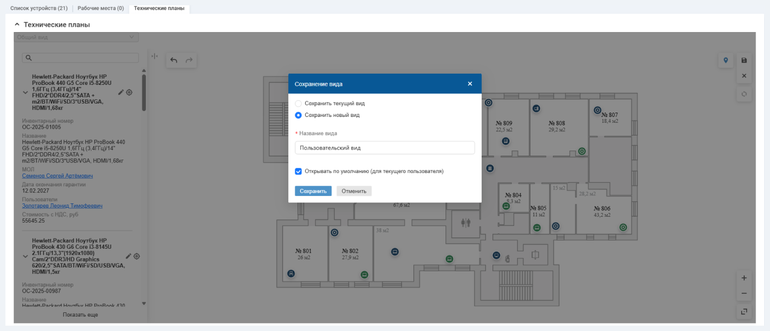This screenshot has width=770, height=331.
Task: Collapse the ProBook 440 G5 device entry
Action: point(25,92)
